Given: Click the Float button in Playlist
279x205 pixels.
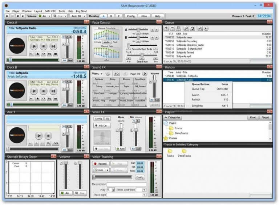Looking at the screenshot, I should pyautogui.click(x=253, y=118).
